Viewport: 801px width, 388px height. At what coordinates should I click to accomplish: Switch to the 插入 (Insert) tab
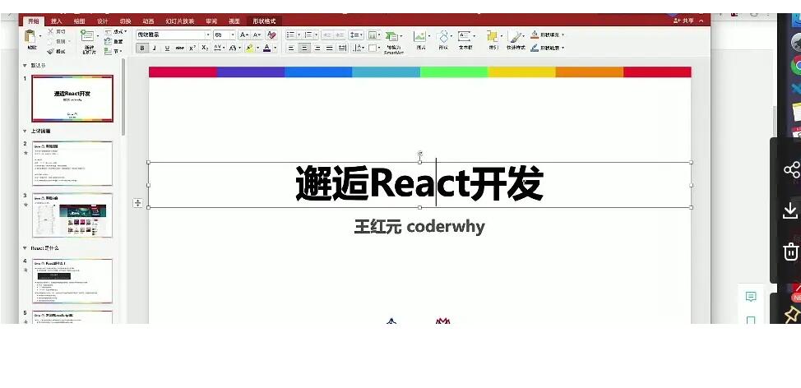(56, 21)
